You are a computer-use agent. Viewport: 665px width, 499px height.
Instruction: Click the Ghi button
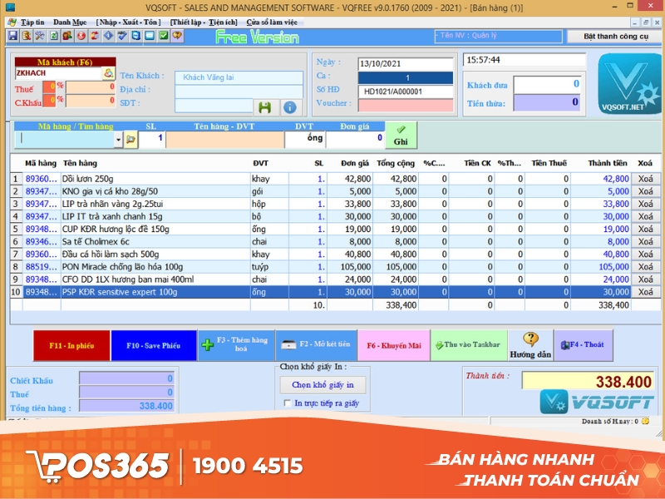(401, 136)
